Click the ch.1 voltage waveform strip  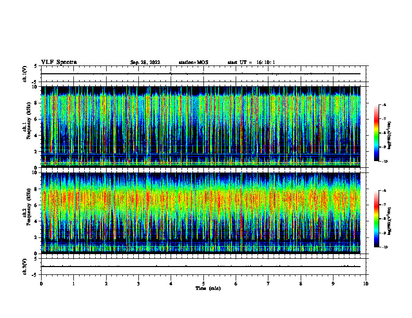tap(203, 74)
